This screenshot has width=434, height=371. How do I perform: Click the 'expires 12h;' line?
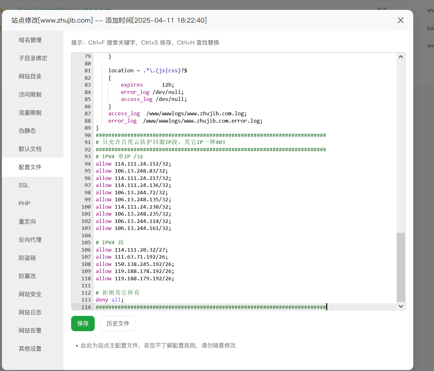pos(148,85)
